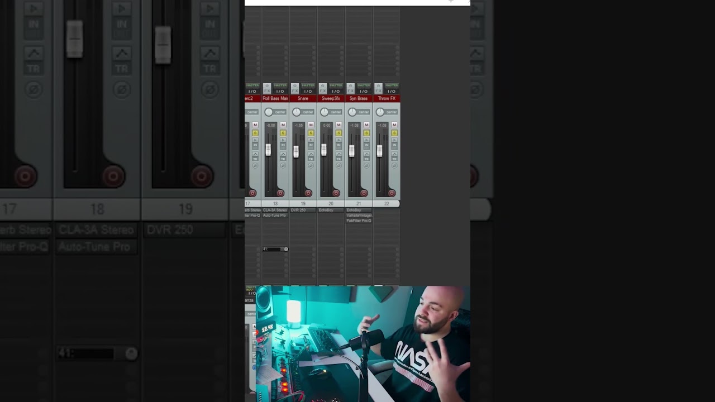715x402 pixels.
Task: Open I/O routing for Throw FX
Action: [x=392, y=91]
